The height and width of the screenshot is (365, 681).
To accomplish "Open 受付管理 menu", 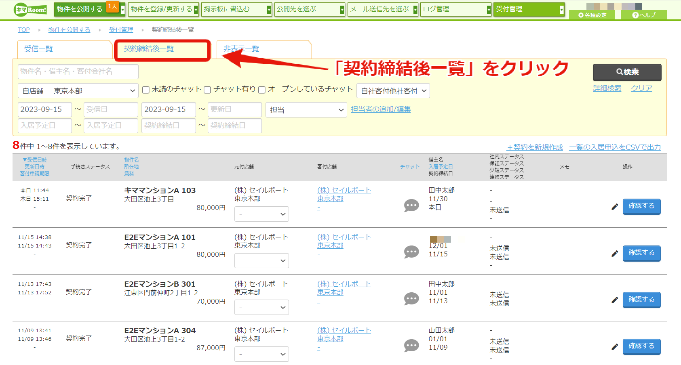I will click(529, 9).
